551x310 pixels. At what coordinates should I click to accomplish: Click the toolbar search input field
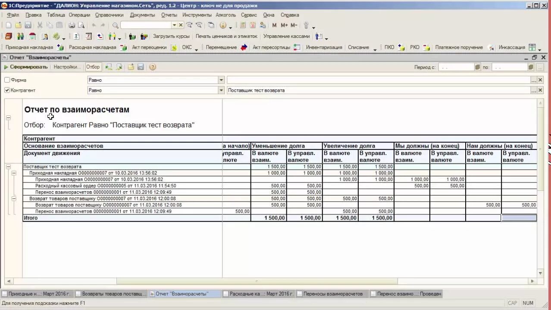146,25
